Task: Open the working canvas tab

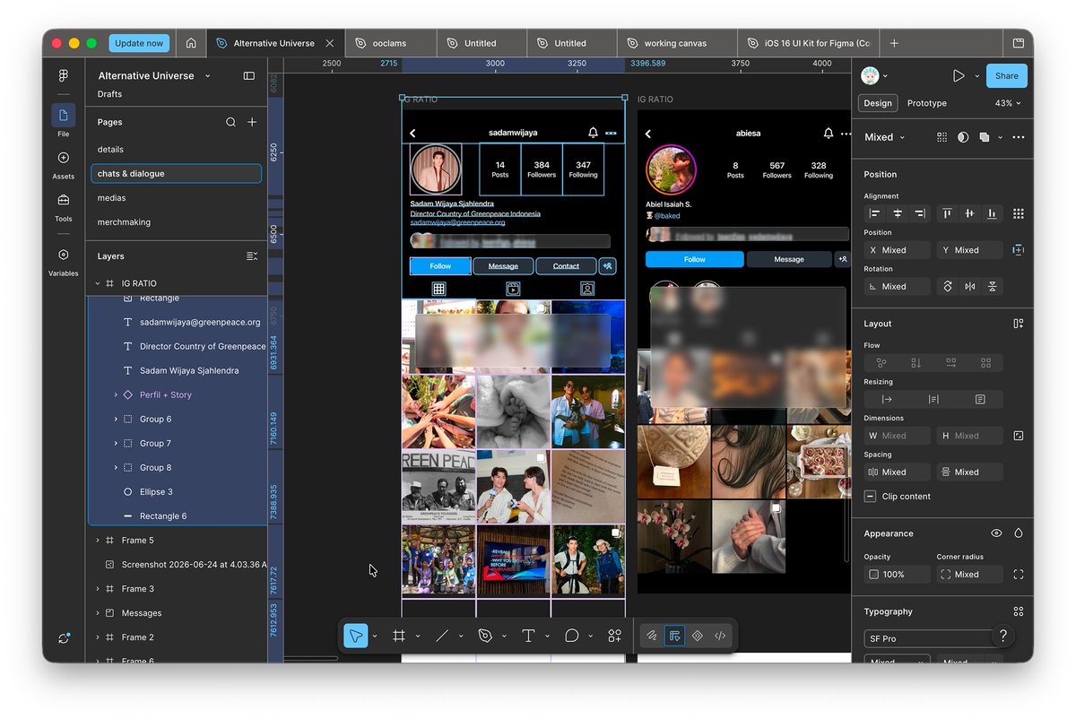Action: tap(677, 43)
